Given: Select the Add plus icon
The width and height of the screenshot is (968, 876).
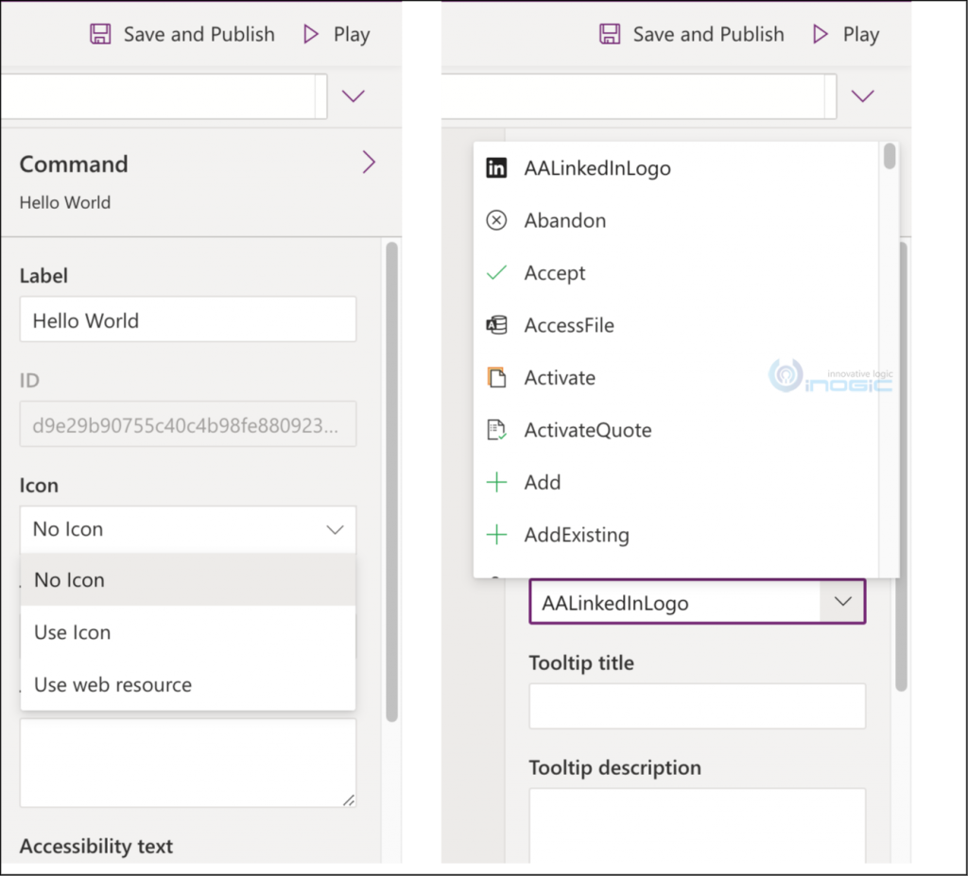Looking at the screenshot, I should click(542, 482).
